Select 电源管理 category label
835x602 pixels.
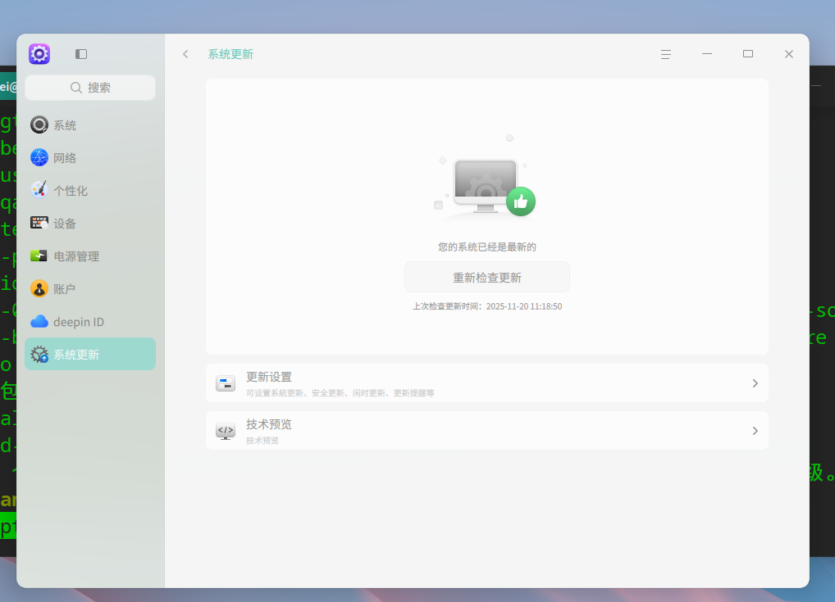coord(76,256)
